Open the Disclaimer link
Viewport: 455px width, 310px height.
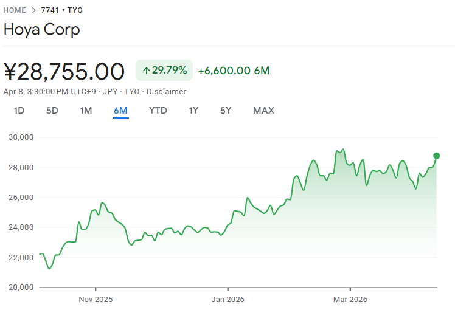click(166, 91)
